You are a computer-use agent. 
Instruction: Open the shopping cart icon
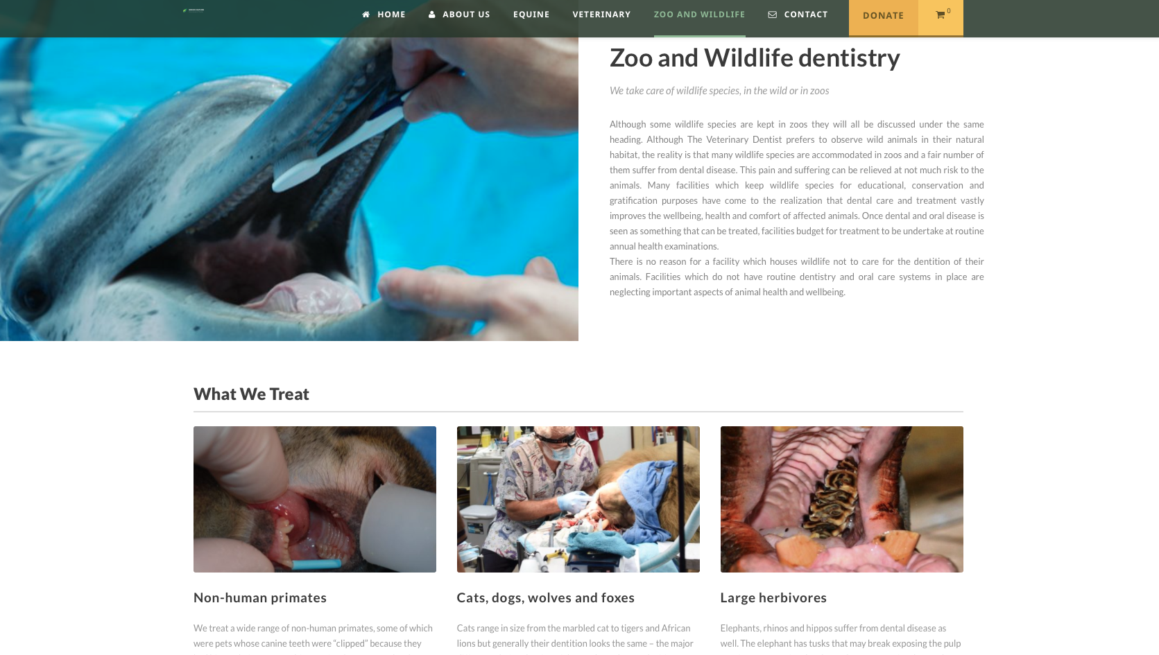point(941,15)
